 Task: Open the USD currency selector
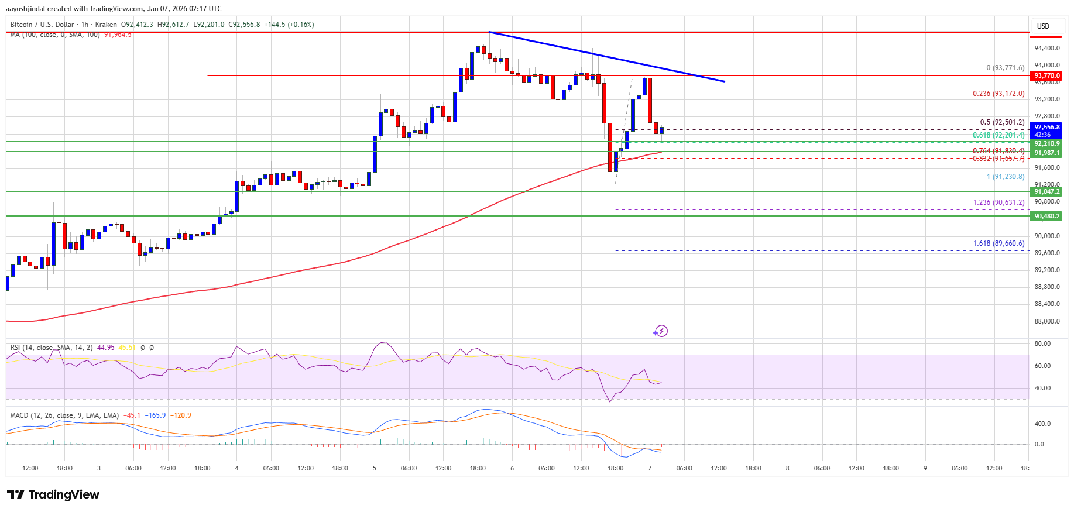[1043, 26]
